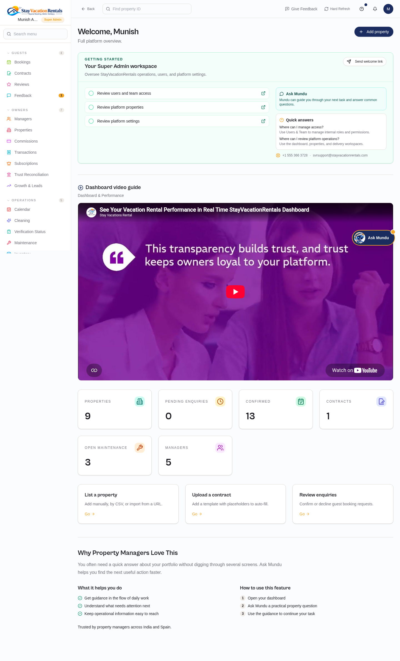Click Watch on YouTube
This screenshot has width=400, height=661.
(x=355, y=370)
